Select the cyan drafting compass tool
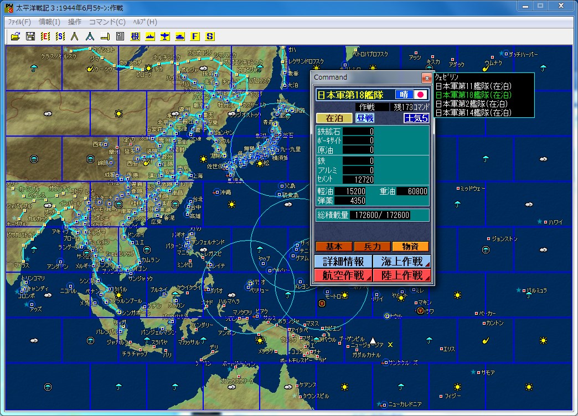The height and width of the screenshot is (416, 578). tap(90, 36)
